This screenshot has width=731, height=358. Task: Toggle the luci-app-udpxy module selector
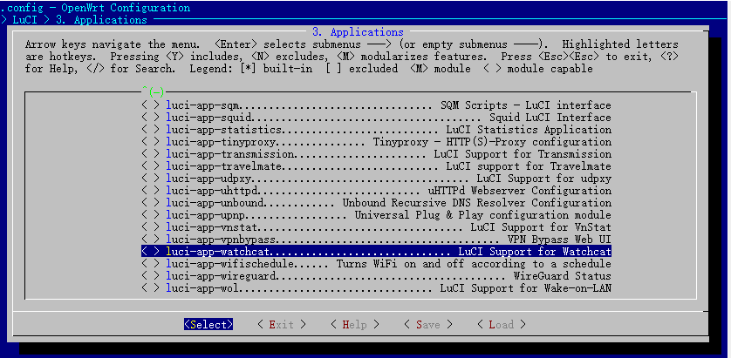pos(151,179)
